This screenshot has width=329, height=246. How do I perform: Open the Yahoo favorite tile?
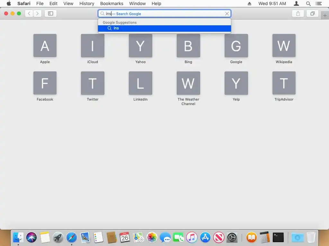click(140, 45)
